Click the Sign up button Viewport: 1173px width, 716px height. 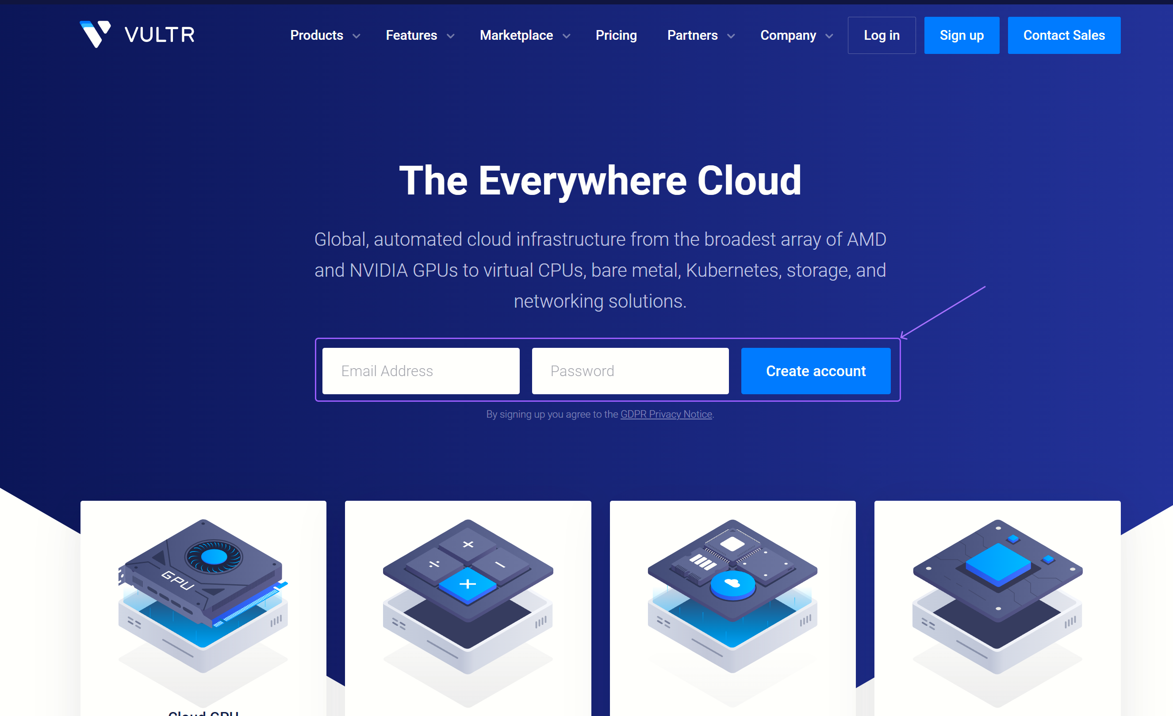(961, 35)
